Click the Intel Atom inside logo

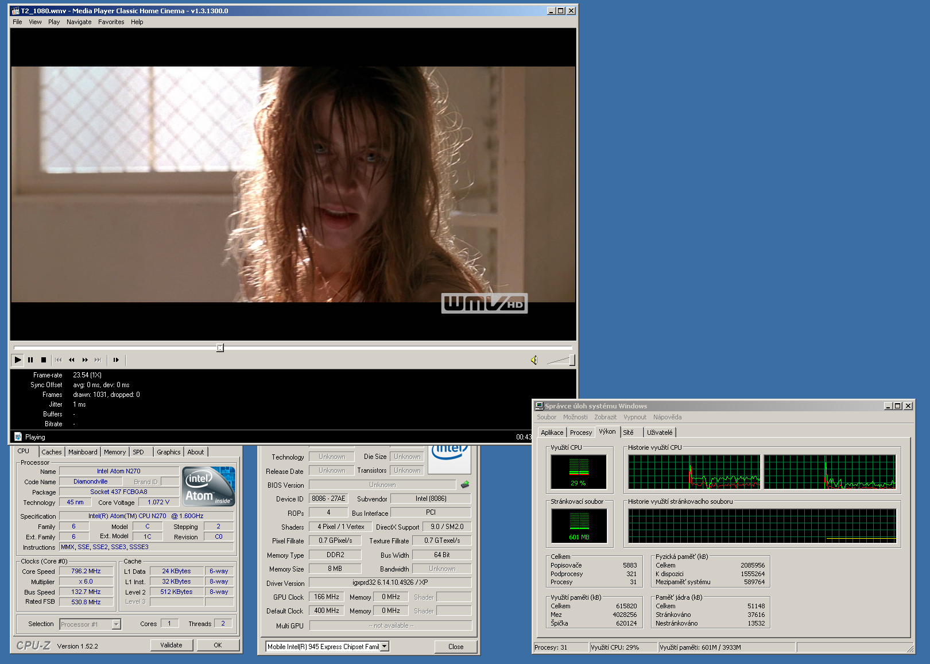tap(209, 487)
